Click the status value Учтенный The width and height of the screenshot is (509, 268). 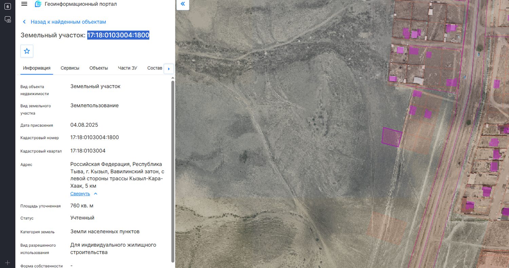(82, 218)
